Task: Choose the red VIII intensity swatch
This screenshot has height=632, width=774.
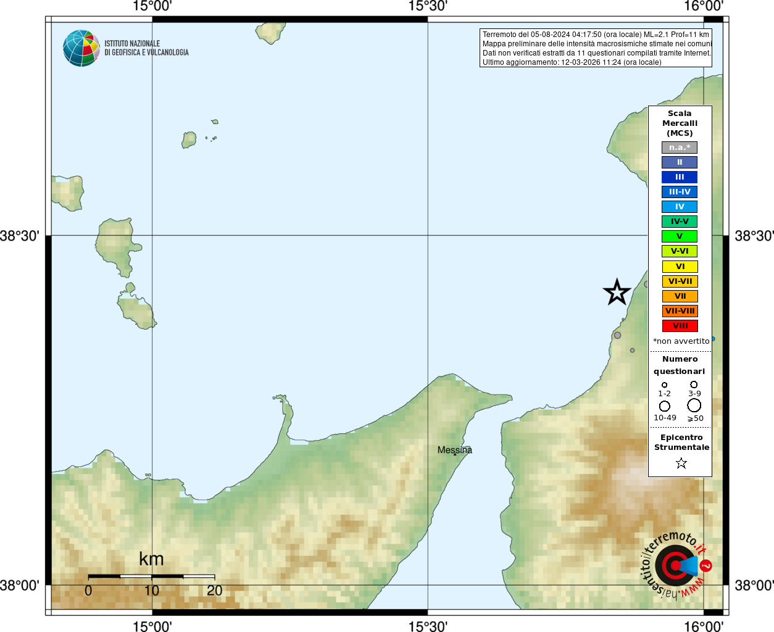Action: pyautogui.click(x=680, y=326)
